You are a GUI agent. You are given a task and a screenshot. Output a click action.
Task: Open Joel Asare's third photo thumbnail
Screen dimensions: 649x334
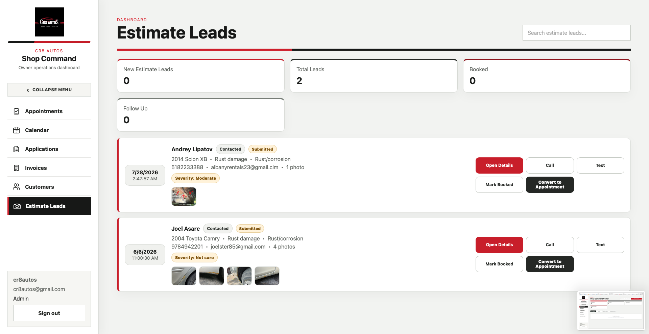click(x=239, y=276)
